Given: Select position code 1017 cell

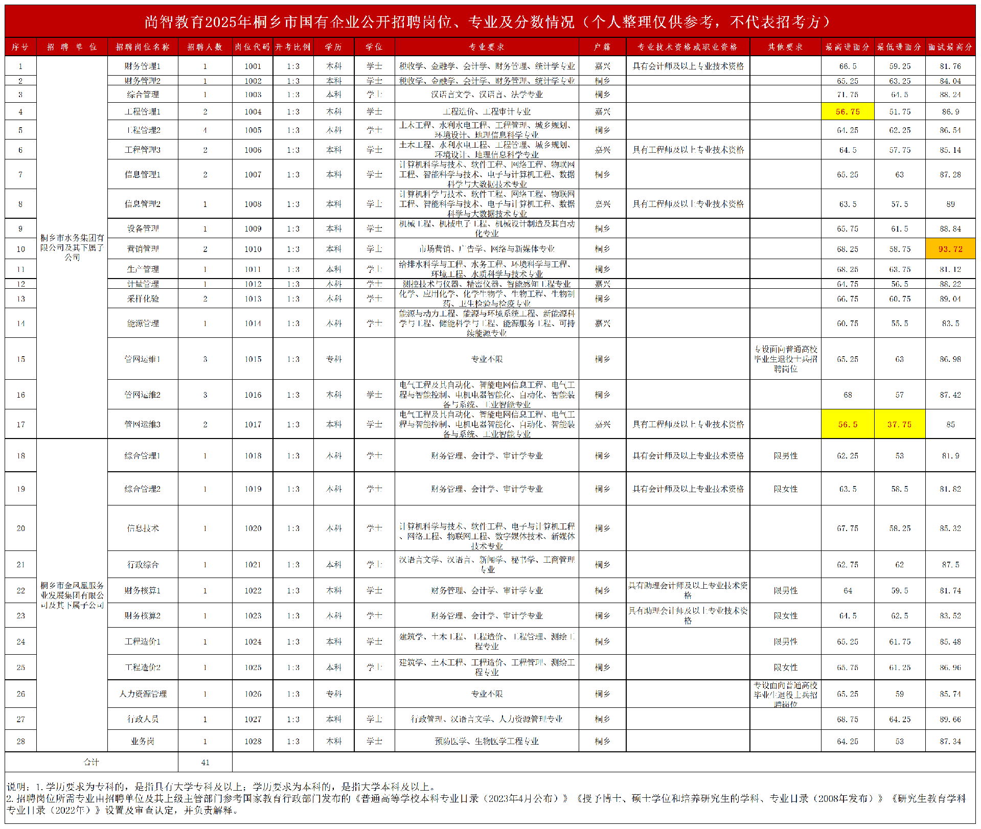Looking at the screenshot, I should [x=253, y=424].
